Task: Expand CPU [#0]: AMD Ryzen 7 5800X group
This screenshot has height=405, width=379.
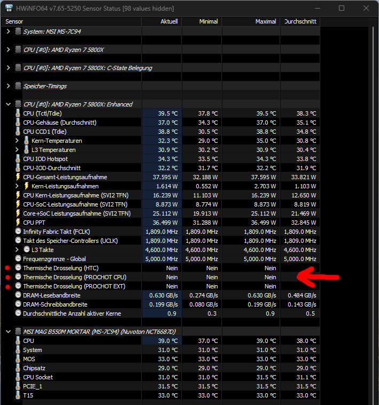Action: coord(8,49)
